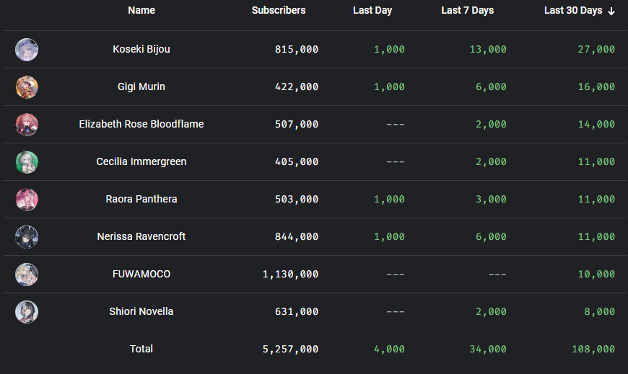Sort table by Last 7 Days column
The image size is (628, 374).
468,11
